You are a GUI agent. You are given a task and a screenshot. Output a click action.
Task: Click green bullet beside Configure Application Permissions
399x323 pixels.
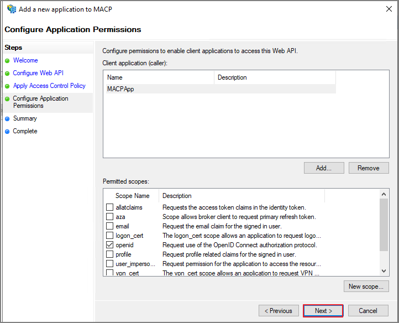7,99
